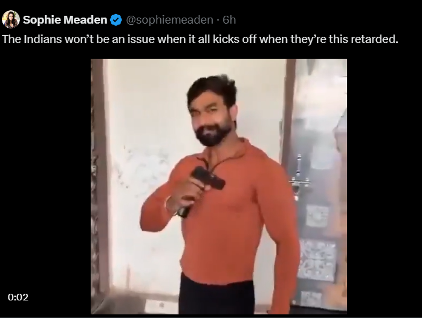The image size is (422, 318).
Task: Open the post by clicking its text
Action: pyautogui.click(x=200, y=39)
